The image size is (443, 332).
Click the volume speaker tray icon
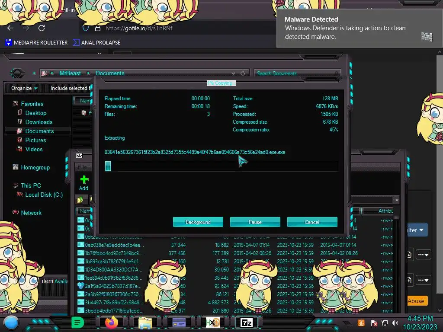395,322
